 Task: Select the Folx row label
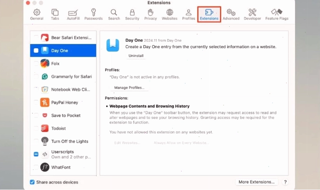(x=55, y=63)
